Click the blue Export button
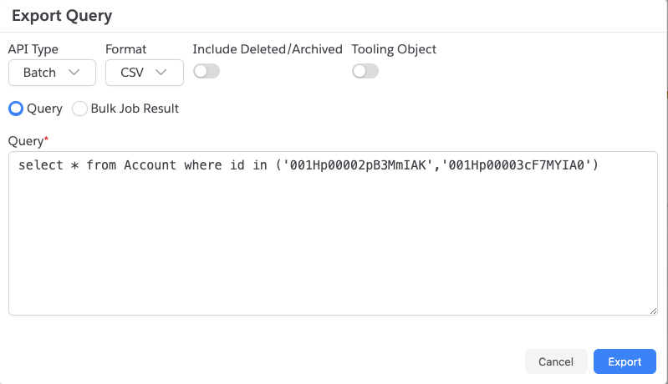The image size is (668, 384). point(625,361)
